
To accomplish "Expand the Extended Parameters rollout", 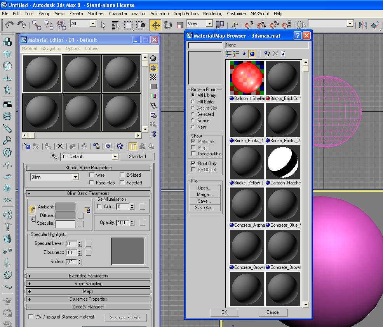I will coord(88,276).
